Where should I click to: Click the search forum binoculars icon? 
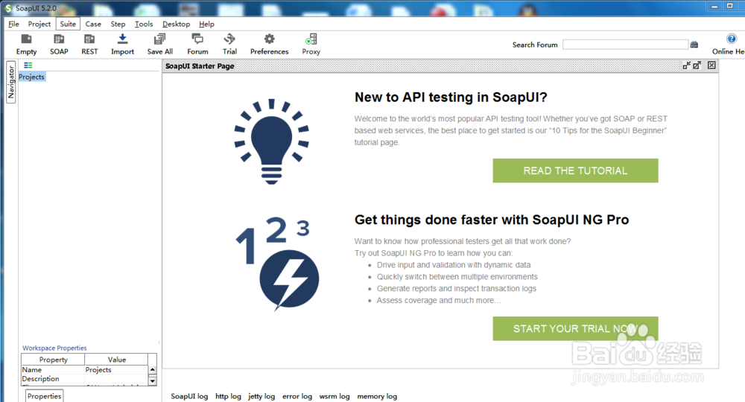point(694,45)
